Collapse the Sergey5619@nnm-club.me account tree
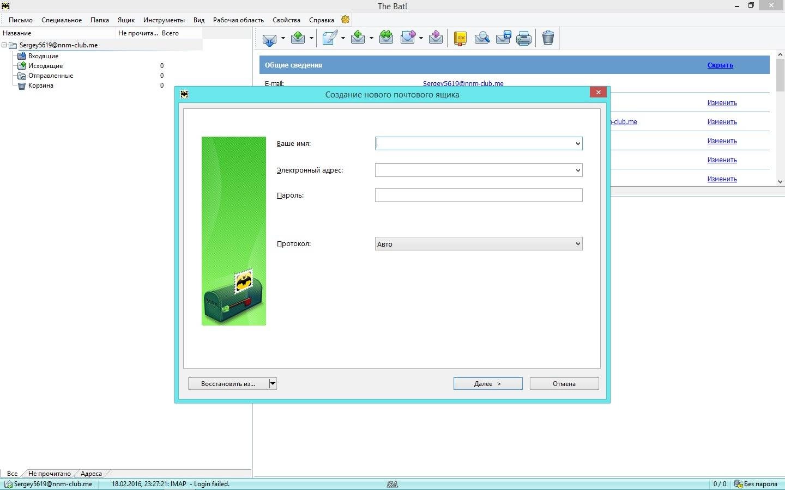 4,45
